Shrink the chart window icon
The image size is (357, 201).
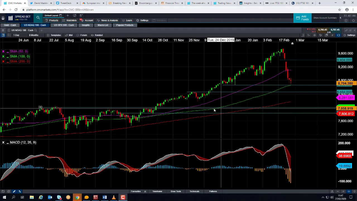(346, 30)
